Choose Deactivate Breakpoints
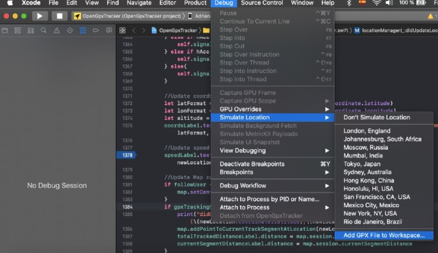The width and height of the screenshot is (438, 253). click(273, 164)
